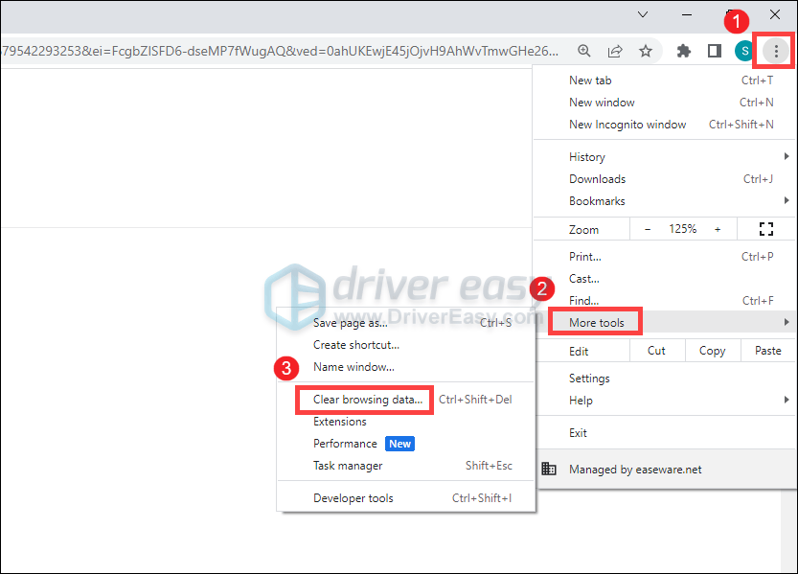
Task: Click the Paste button in Edit row
Action: [767, 351]
